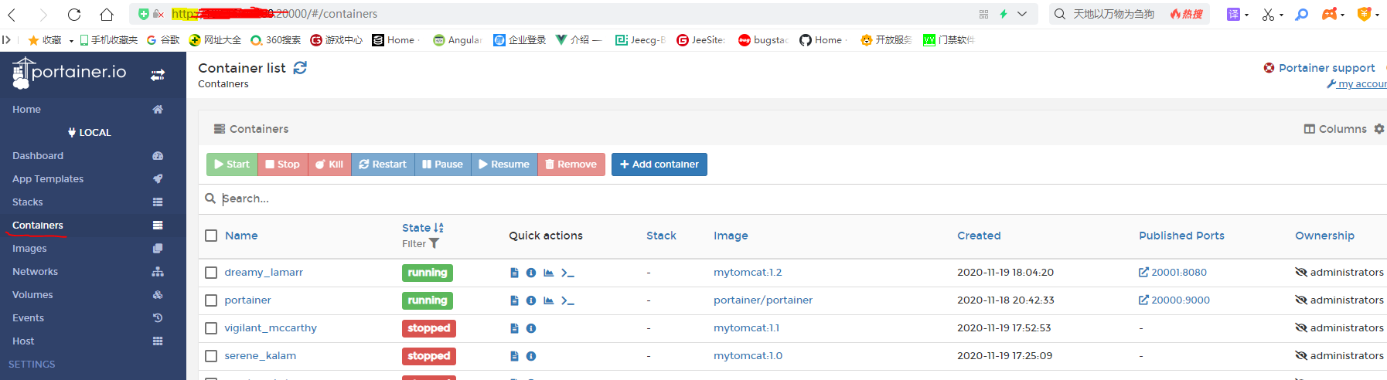Viewport: 1387px width, 380px height.
Task: Open the Columns settings gear icon
Action: pos(1379,129)
